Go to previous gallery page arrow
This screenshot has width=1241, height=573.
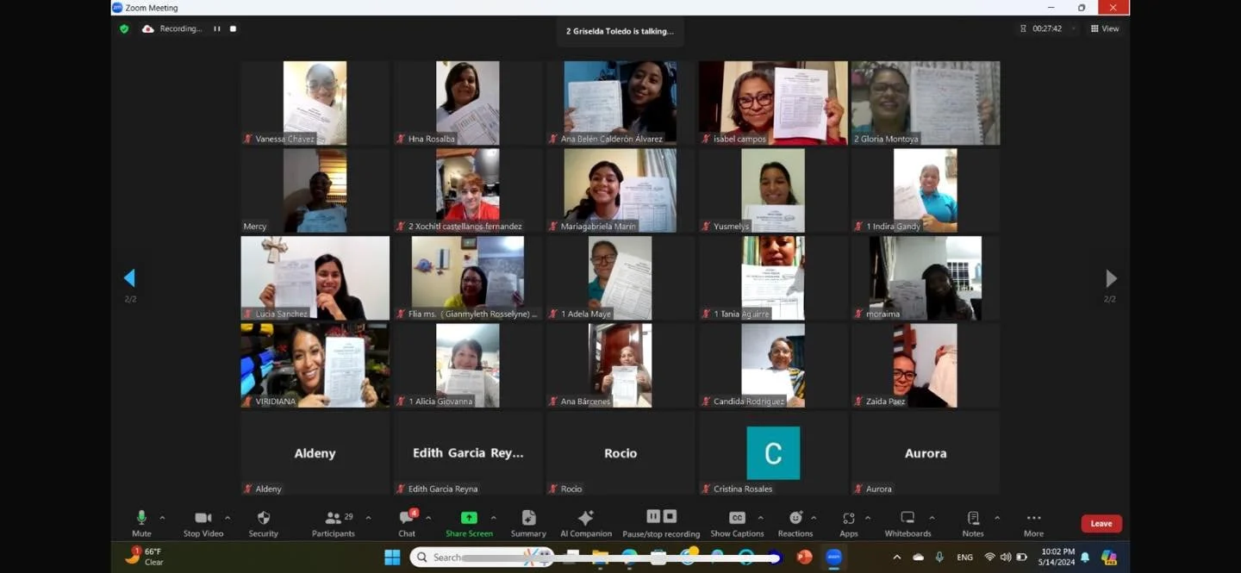129,277
